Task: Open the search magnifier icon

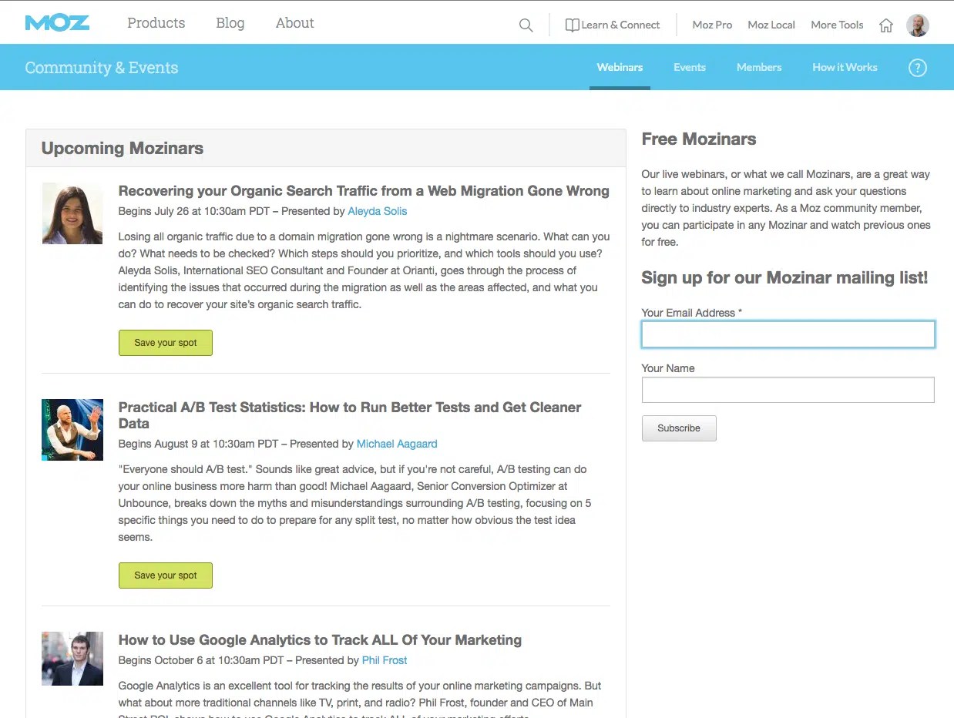Action: point(526,25)
